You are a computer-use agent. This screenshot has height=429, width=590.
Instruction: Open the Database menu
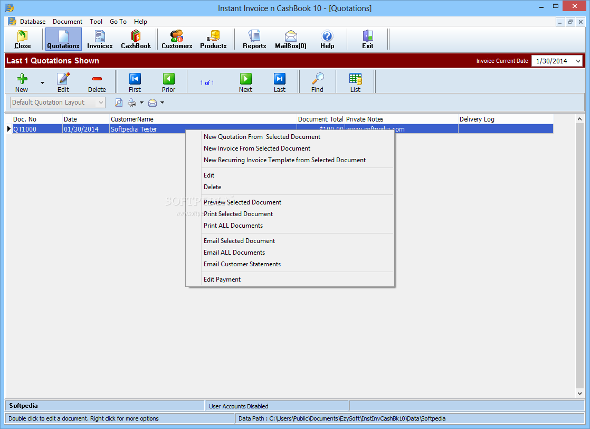click(x=33, y=22)
